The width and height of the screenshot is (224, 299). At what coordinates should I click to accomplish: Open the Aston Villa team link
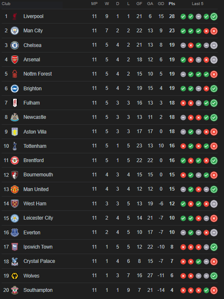click(x=35, y=132)
